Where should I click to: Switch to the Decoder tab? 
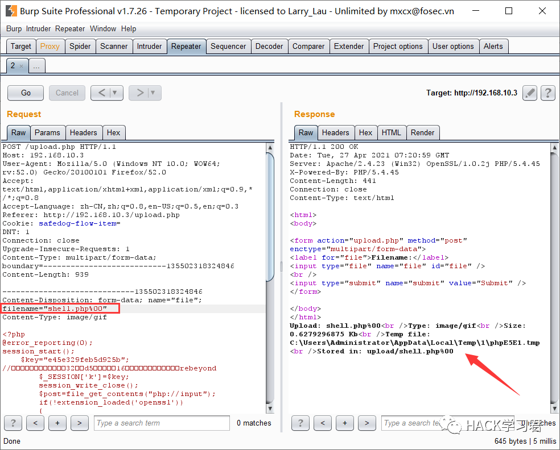point(269,47)
